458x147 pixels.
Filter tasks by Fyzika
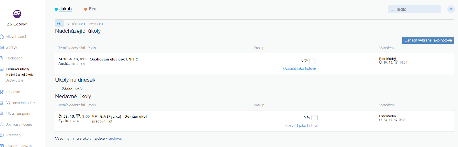(96, 24)
